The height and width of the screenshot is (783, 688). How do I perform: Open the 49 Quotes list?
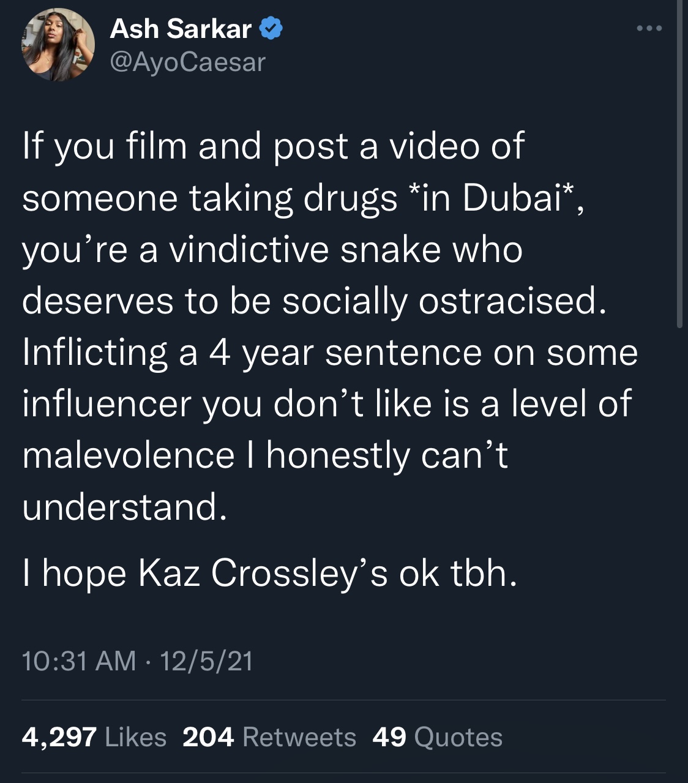coord(437,736)
